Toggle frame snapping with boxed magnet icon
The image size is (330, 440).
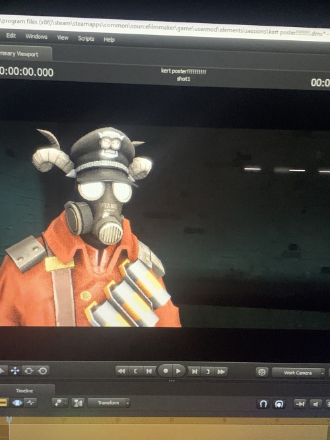pos(279,404)
